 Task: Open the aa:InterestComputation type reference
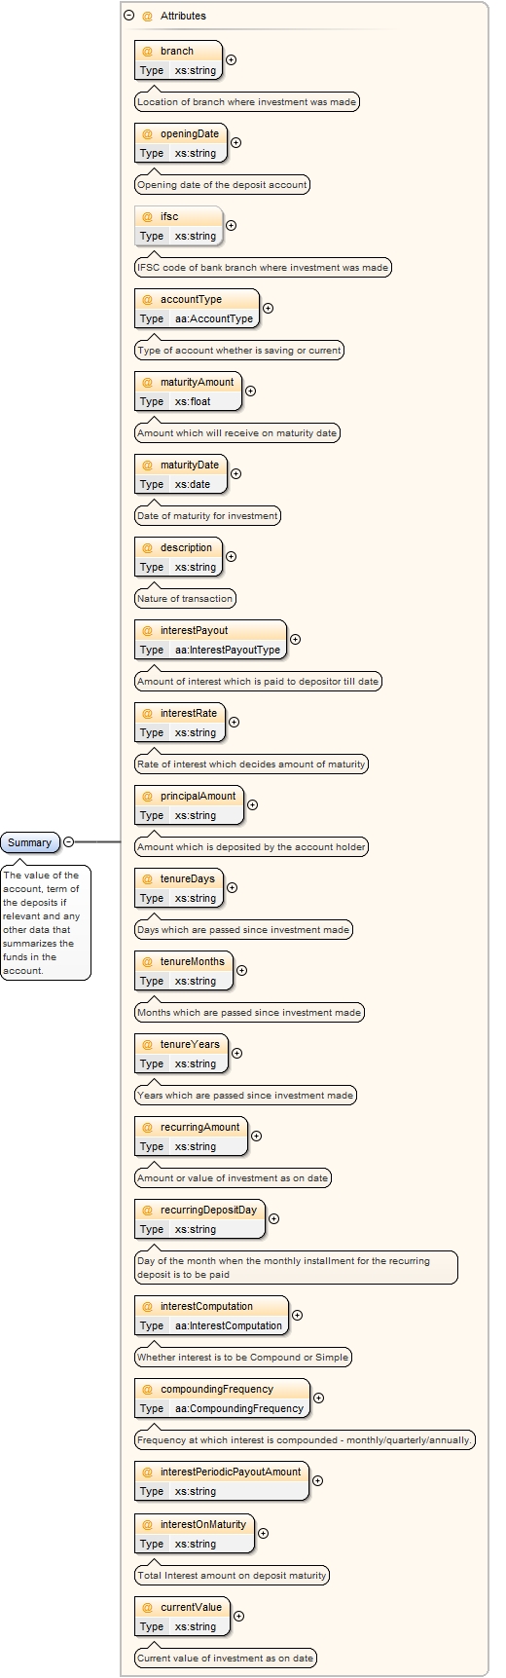point(229,1325)
